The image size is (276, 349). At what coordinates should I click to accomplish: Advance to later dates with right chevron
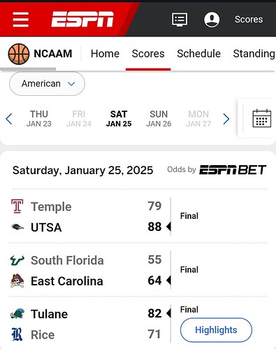226,119
